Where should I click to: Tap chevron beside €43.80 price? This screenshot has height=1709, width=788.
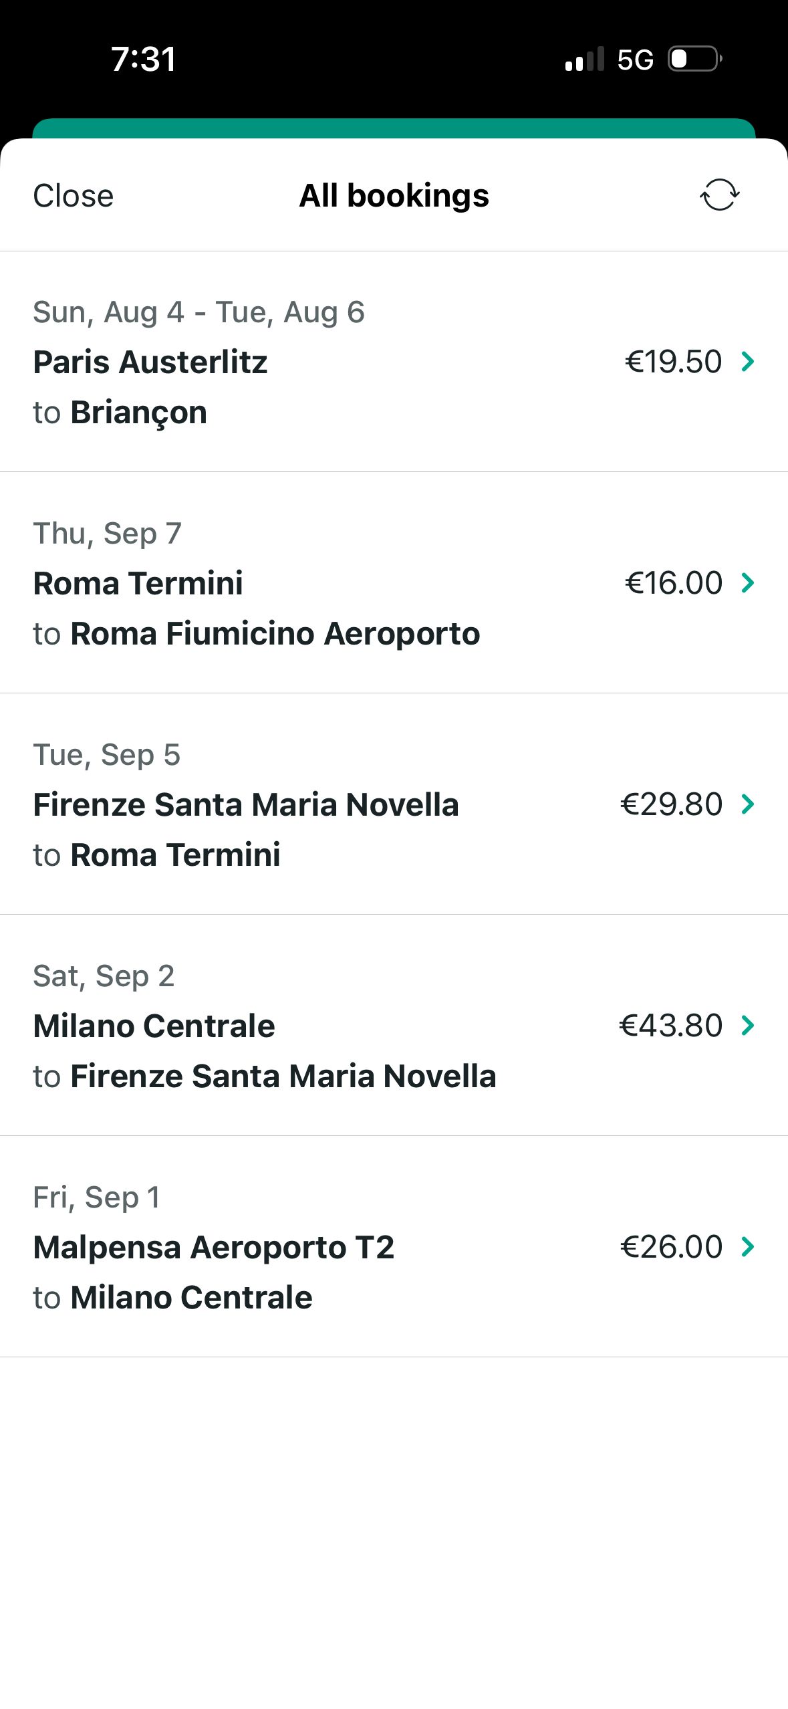pos(748,1026)
